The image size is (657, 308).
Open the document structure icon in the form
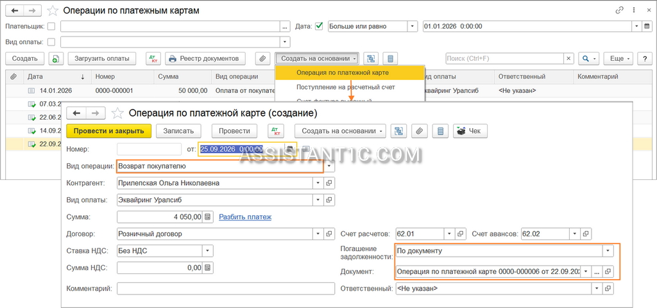point(398,131)
